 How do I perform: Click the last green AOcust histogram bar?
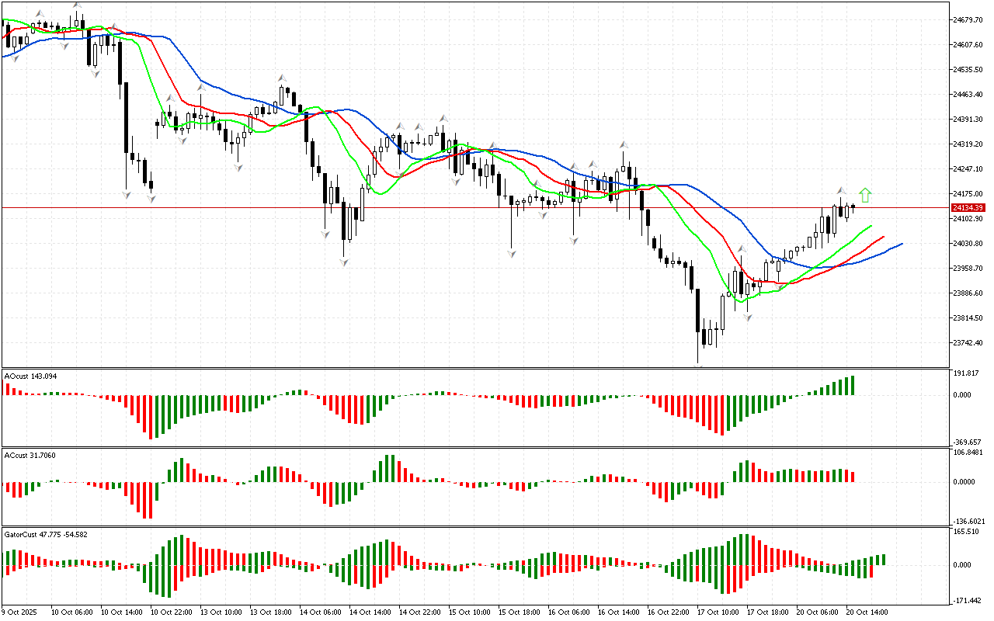click(853, 386)
